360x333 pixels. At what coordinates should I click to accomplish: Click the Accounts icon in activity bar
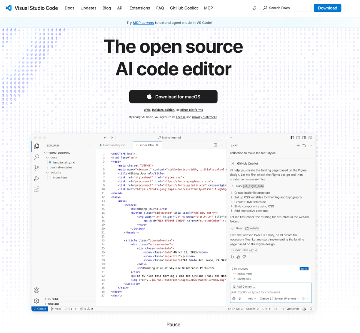37,290
